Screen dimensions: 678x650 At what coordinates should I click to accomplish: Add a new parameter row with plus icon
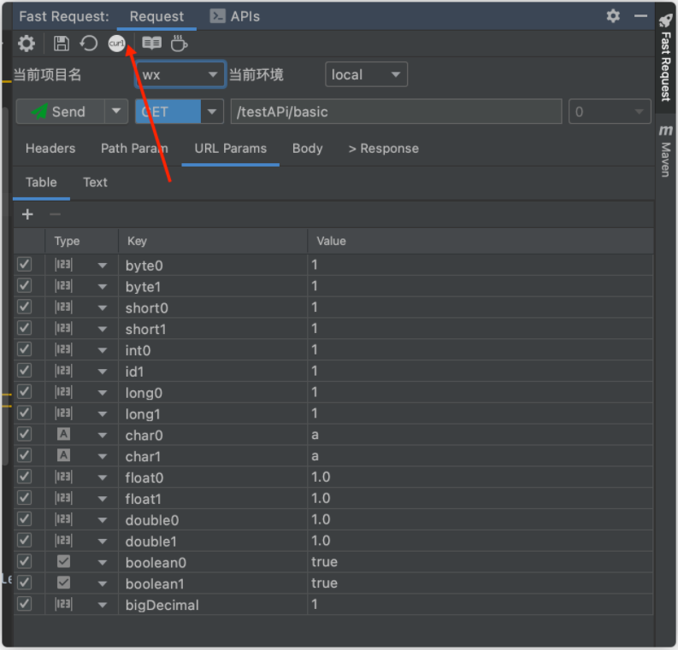27,214
